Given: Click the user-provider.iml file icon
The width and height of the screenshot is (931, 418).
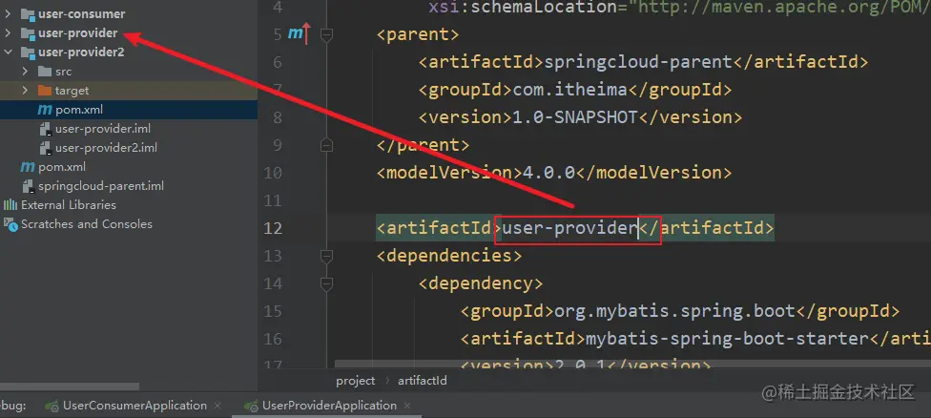Looking at the screenshot, I should pos(45,128).
